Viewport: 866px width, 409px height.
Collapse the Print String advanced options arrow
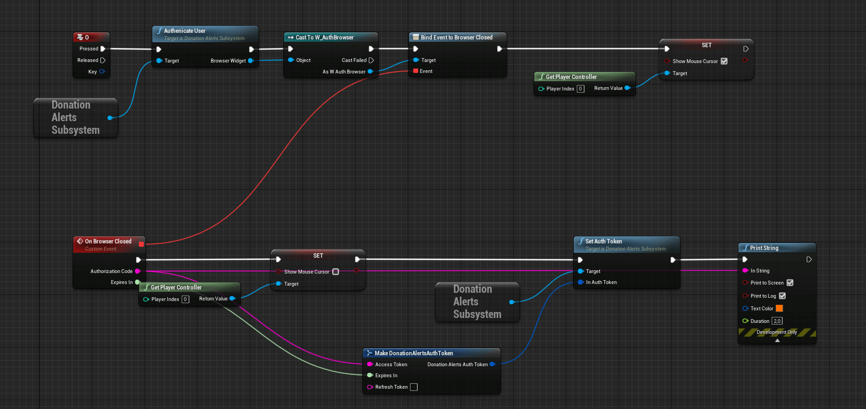pyautogui.click(x=777, y=340)
